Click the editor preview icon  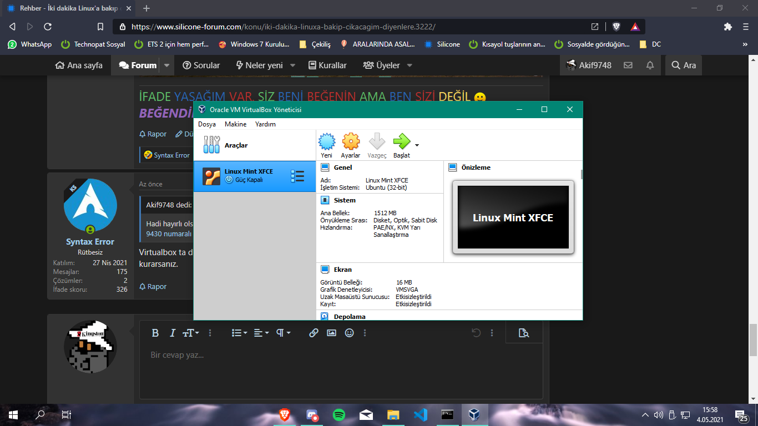coord(524,333)
